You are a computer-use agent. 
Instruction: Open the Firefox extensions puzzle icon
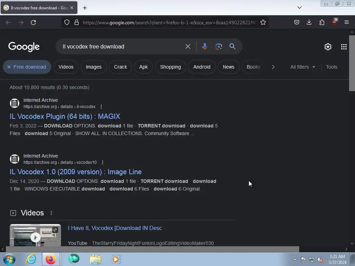[x=322, y=22]
